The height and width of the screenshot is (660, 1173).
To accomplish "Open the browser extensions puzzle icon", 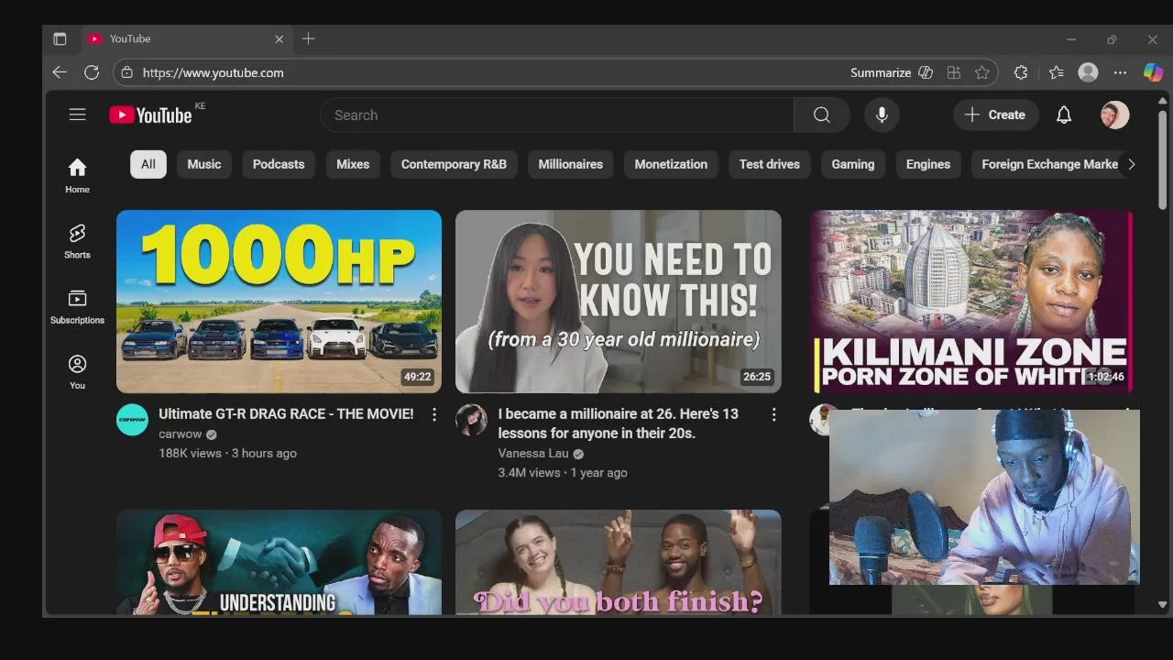I will [1021, 72].
